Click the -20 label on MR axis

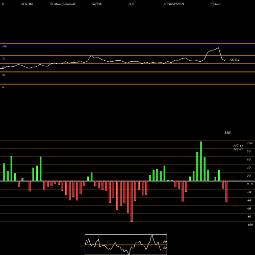249,192
